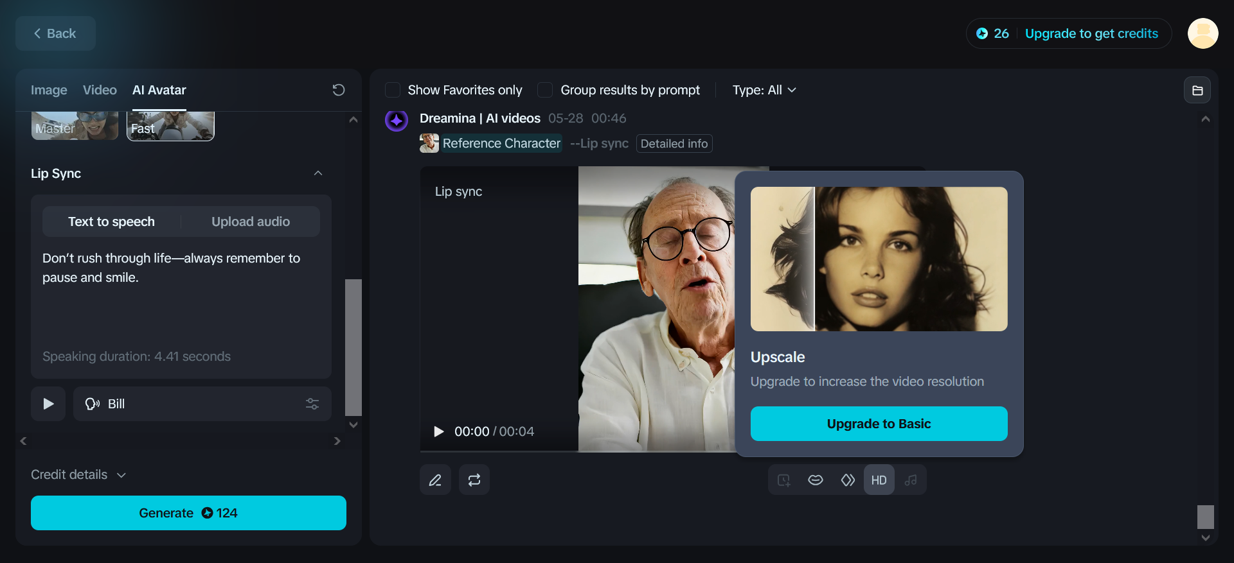1234x563 pixels.
Task: Open Detailed info for the video
Action: pos(674,143)
